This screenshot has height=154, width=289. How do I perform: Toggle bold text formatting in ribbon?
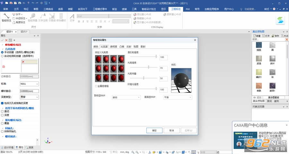pos(79,21)
